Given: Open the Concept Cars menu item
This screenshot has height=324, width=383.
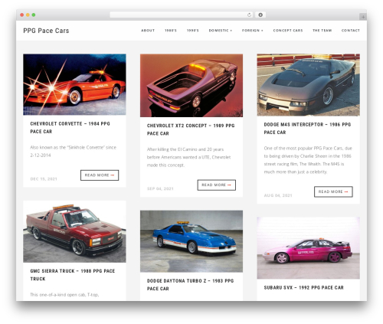Looking at the screenshot, I should pos(288,31).
